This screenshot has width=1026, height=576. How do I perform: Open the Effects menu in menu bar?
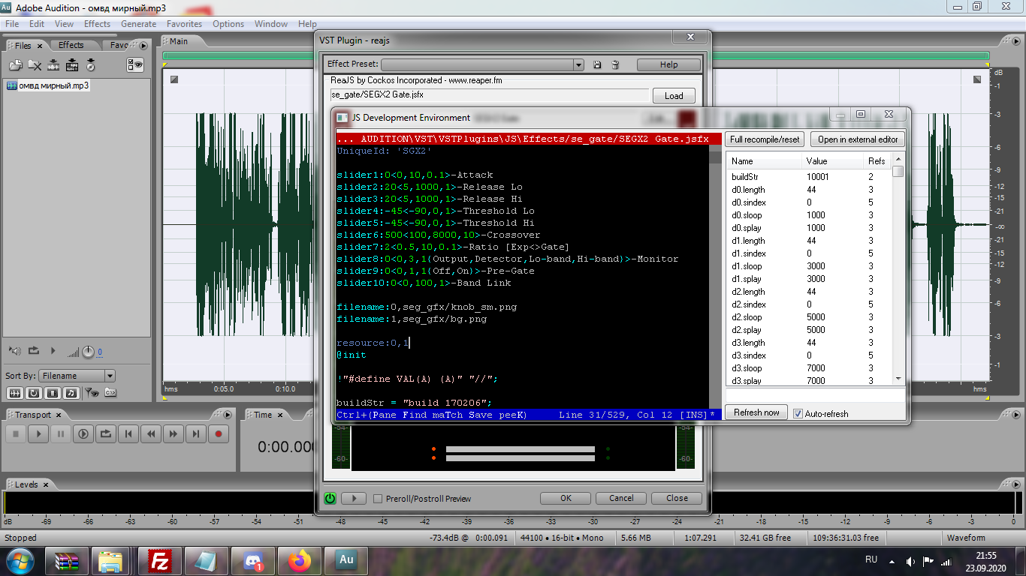tap(97, 24)
